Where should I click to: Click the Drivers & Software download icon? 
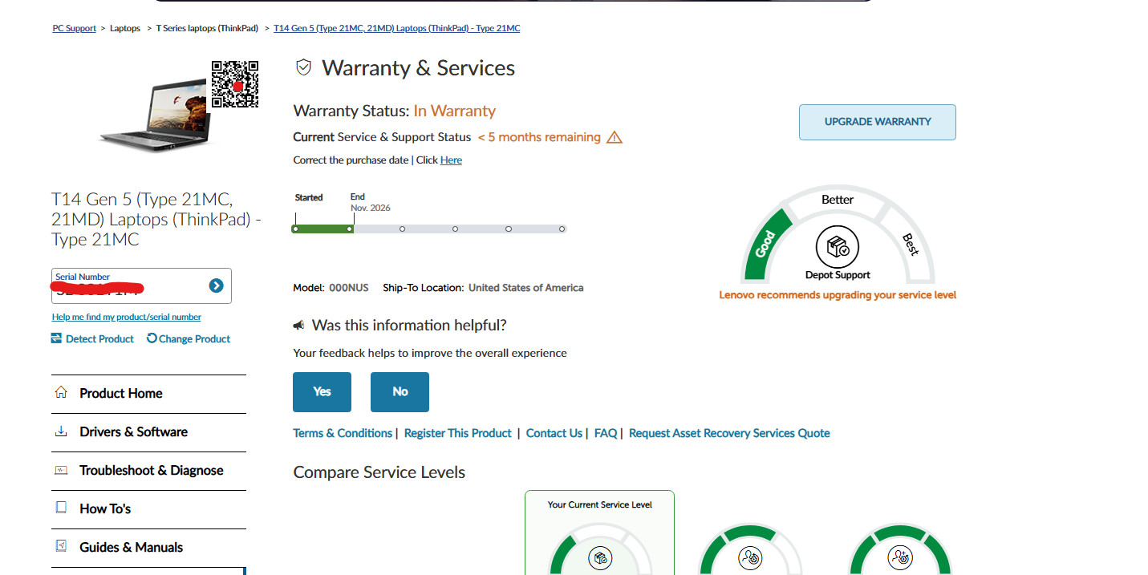[x=61, y=431]
